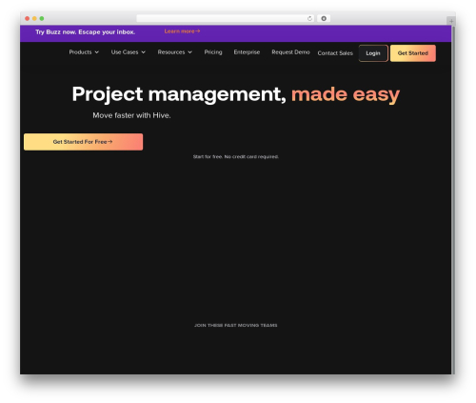Open a new tab with plus button
Image resolution: width=476 pixels, height=403 pixels.
click(451, 21)
